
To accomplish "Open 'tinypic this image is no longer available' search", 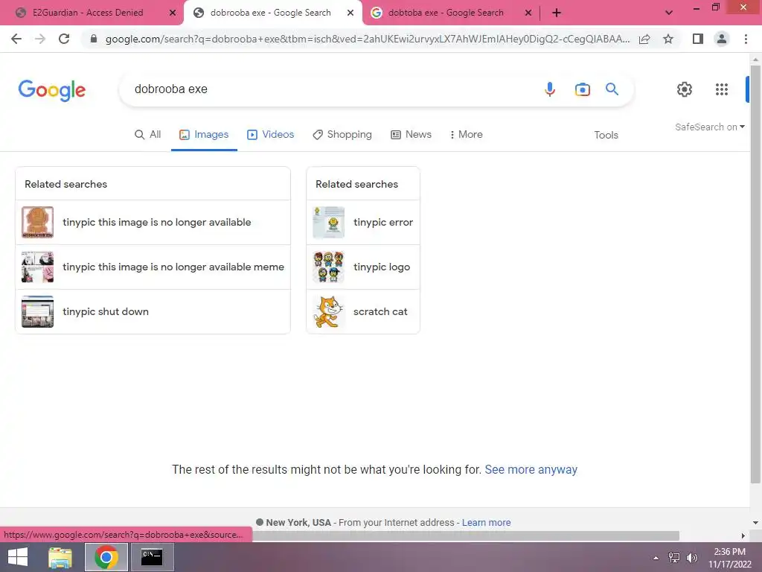I will tap(153, 222).
